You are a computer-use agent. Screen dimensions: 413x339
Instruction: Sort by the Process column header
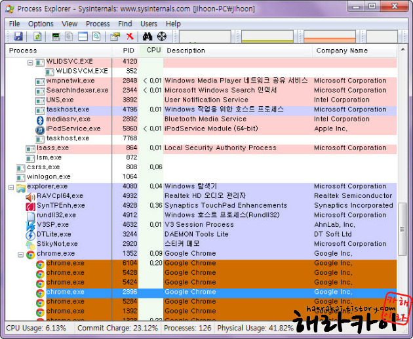[58, 50]
